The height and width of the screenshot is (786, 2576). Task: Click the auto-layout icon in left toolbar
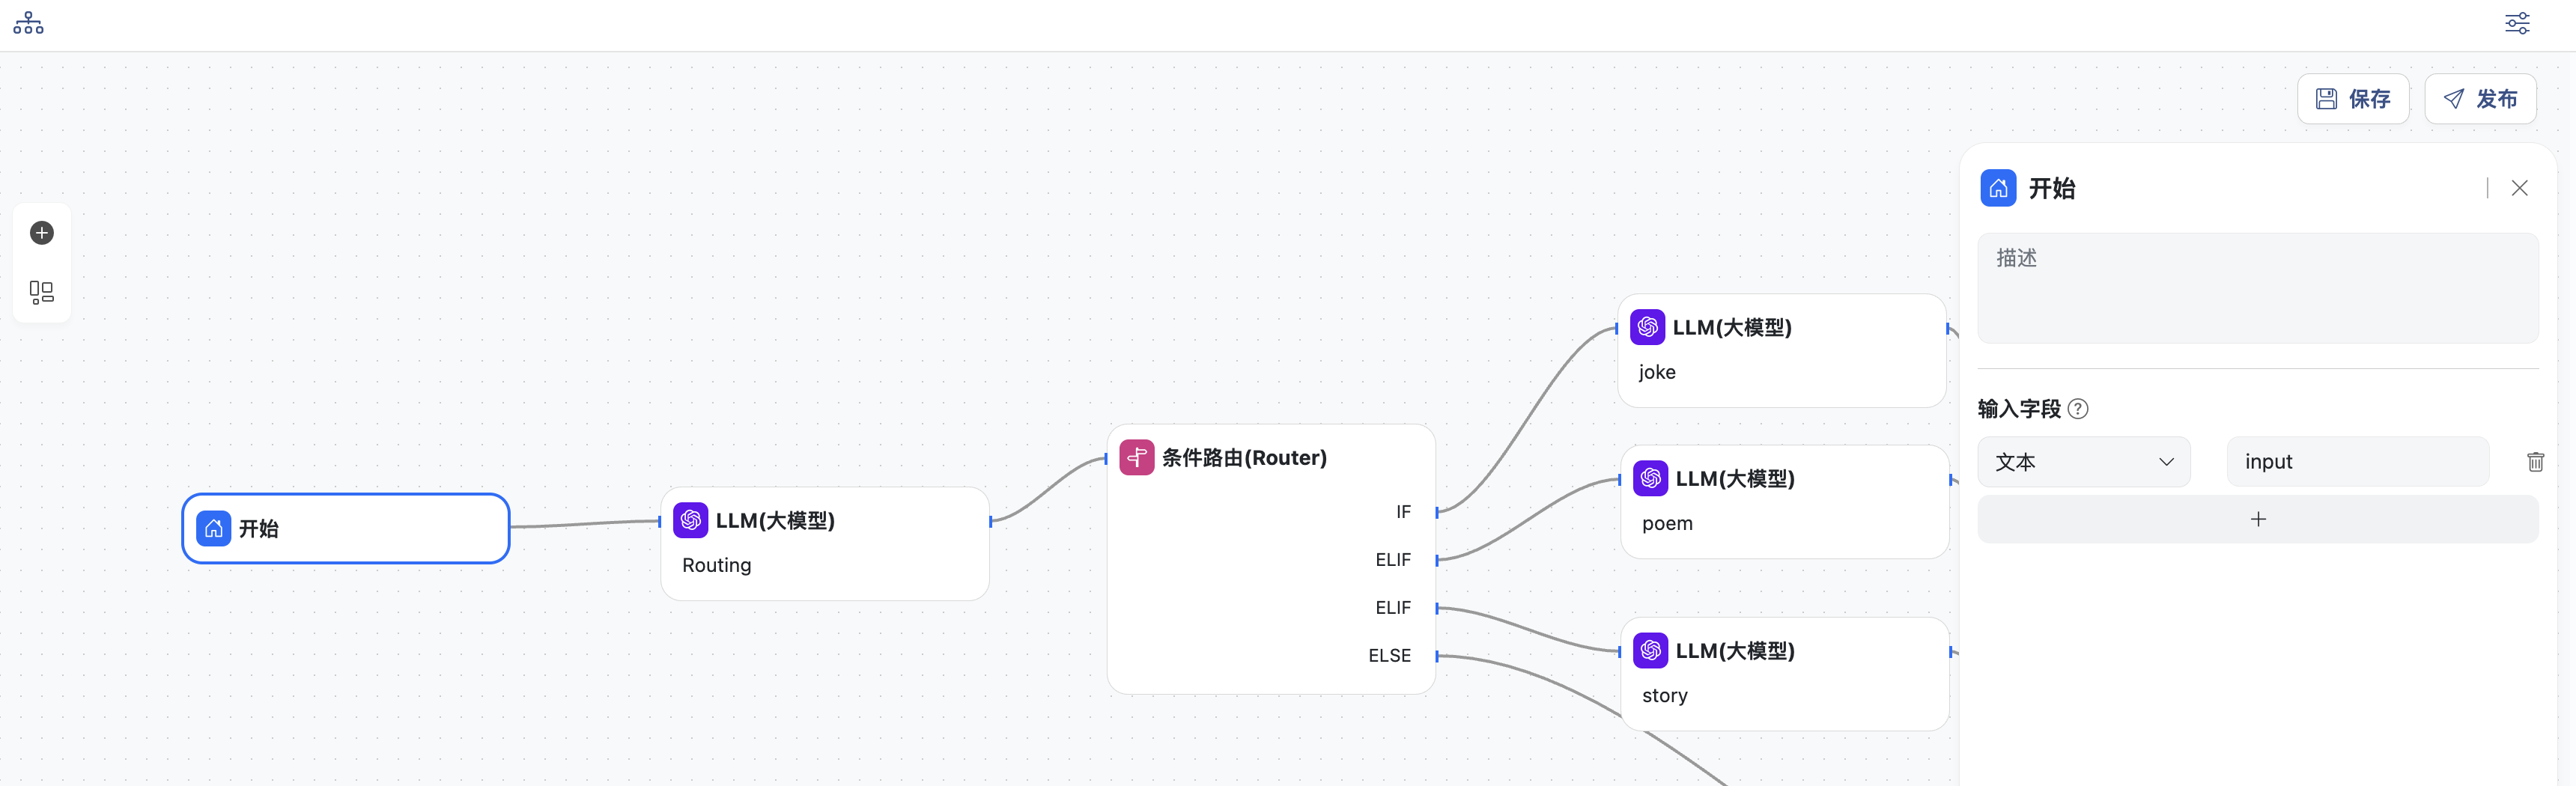(42, 292)
